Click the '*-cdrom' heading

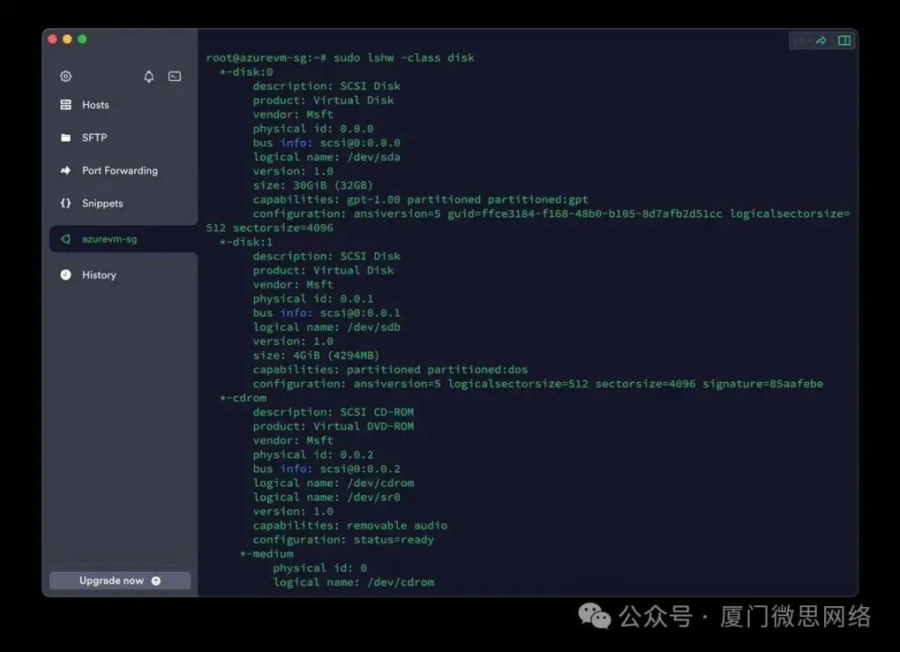(x=242, y=398)
